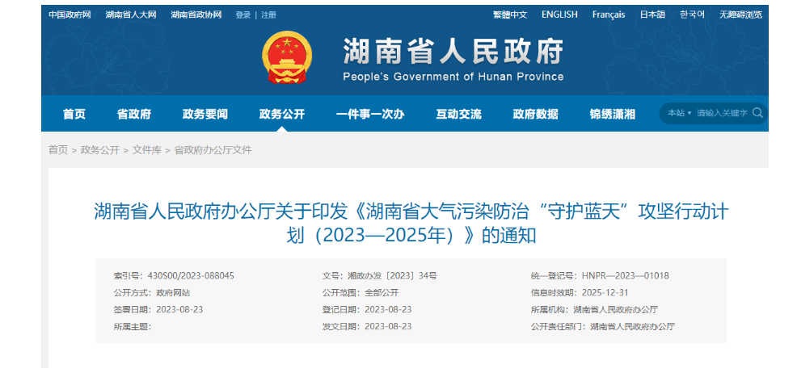The height and width of the screenshot is (377, 797).
Task: Go to 政务要闻 section
Action: [x=205, y=114]
